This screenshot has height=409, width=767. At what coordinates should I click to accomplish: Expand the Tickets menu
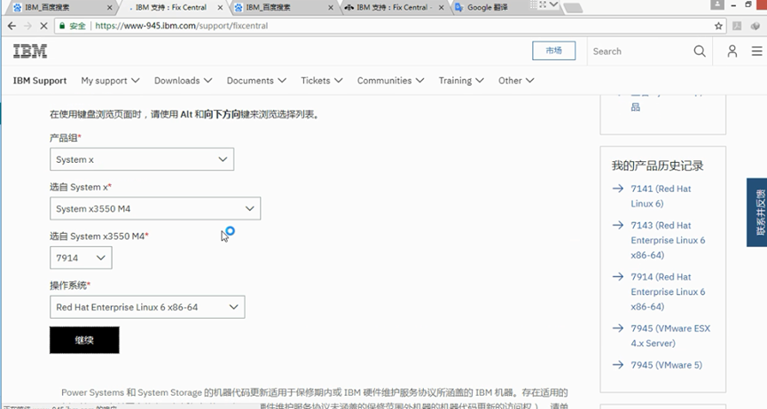coord(321,81)
